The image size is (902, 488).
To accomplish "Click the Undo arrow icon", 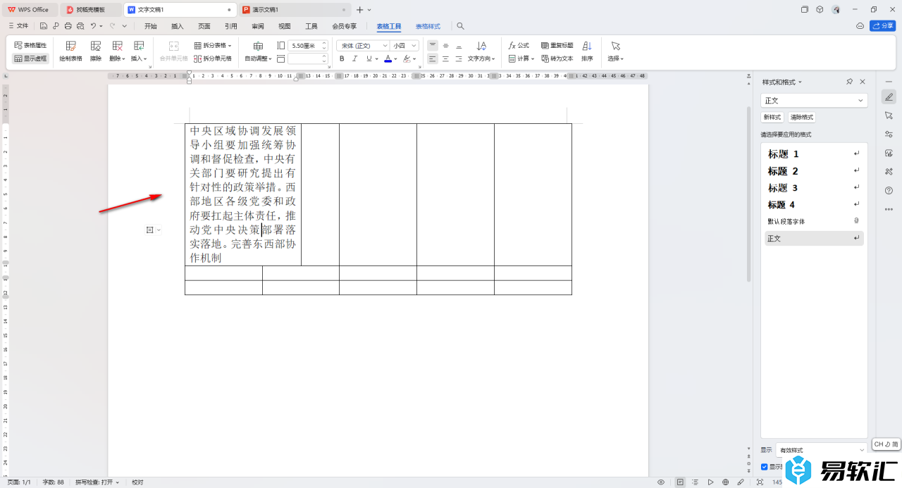I will pos(93,26).
